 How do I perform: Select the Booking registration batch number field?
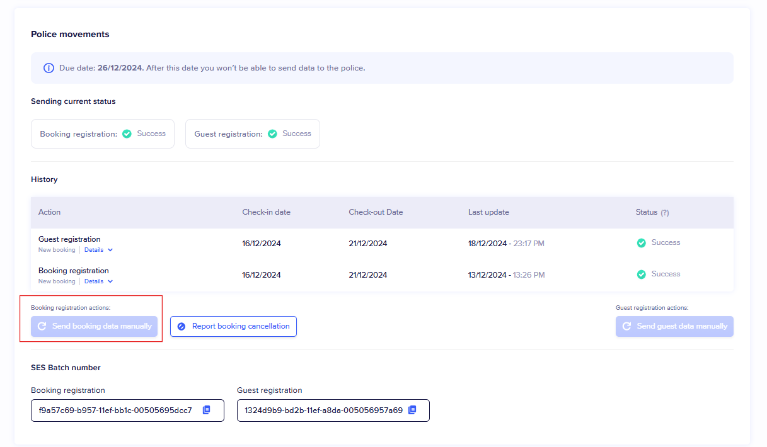coord(115,410)
